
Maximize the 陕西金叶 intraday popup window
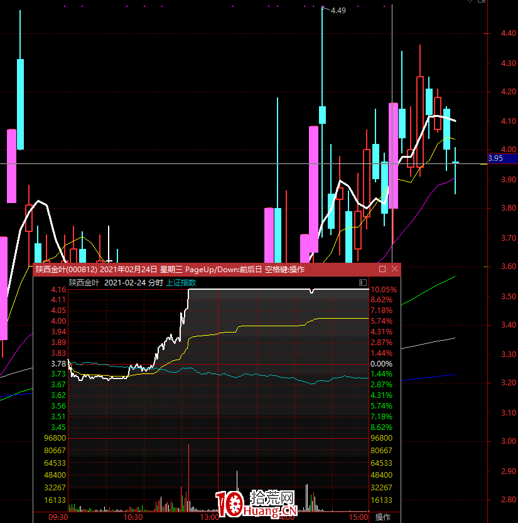click(x=382, y=269)
